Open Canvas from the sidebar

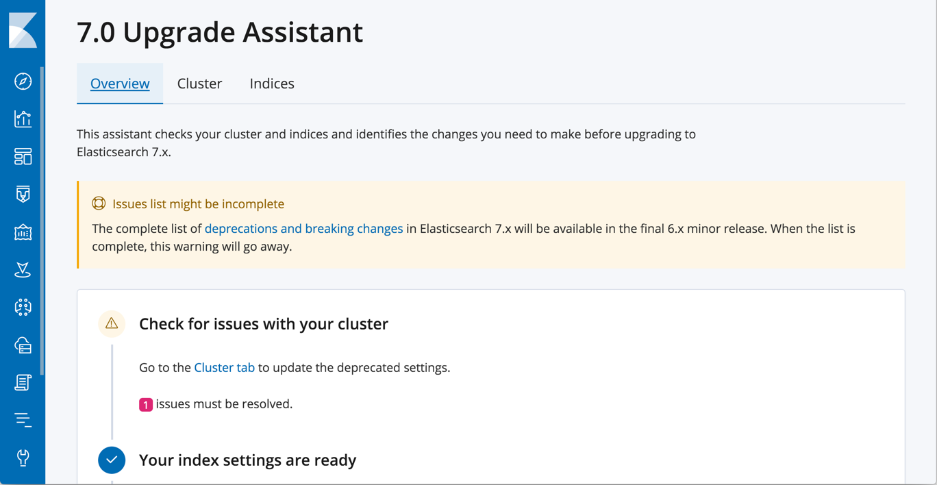(23, 232)
